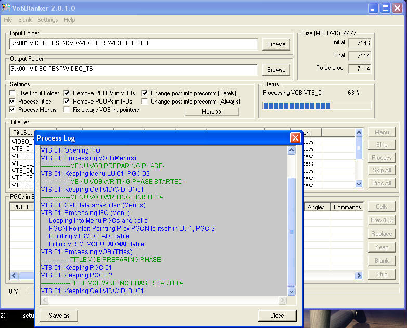Click PGC list left scroll arrow
Screen dimensions: 407x328
[14, 275]
